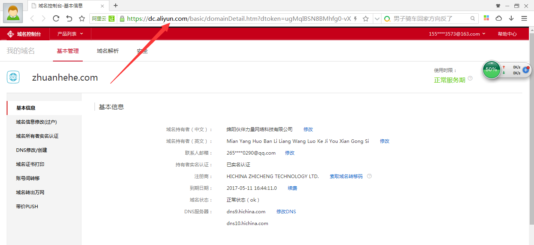Expand the 产品列表 dropdown
This screenshot has height=245, width=534.
click(x=70, y=34)
